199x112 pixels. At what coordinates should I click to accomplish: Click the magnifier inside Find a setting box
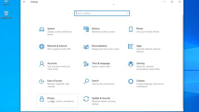point(127,13)
